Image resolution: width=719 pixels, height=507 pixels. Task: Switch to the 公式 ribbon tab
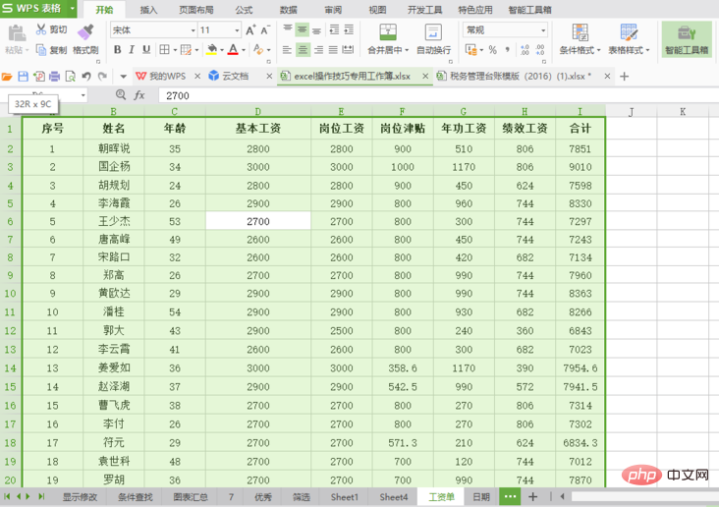pyautogui.click(x=244, y=10)
